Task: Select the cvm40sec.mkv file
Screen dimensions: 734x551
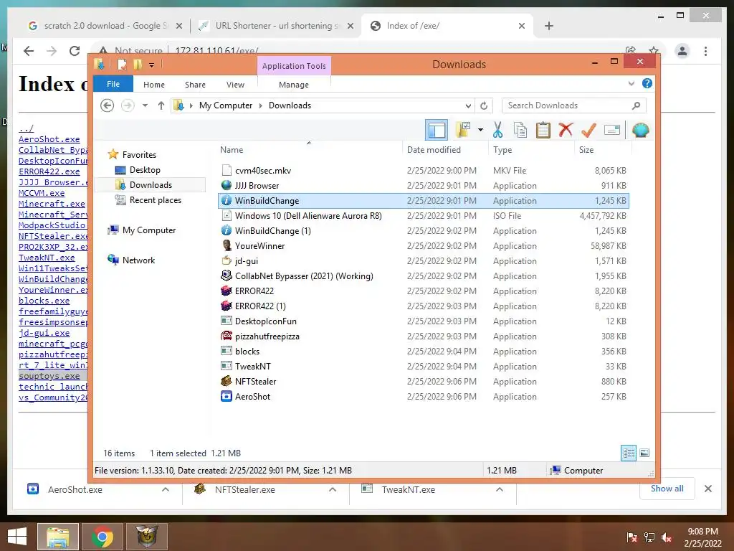Action: point(424,171)
